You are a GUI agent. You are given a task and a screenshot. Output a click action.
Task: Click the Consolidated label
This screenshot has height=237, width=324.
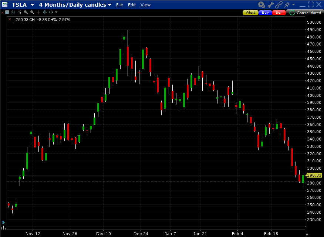click(309, 13)
